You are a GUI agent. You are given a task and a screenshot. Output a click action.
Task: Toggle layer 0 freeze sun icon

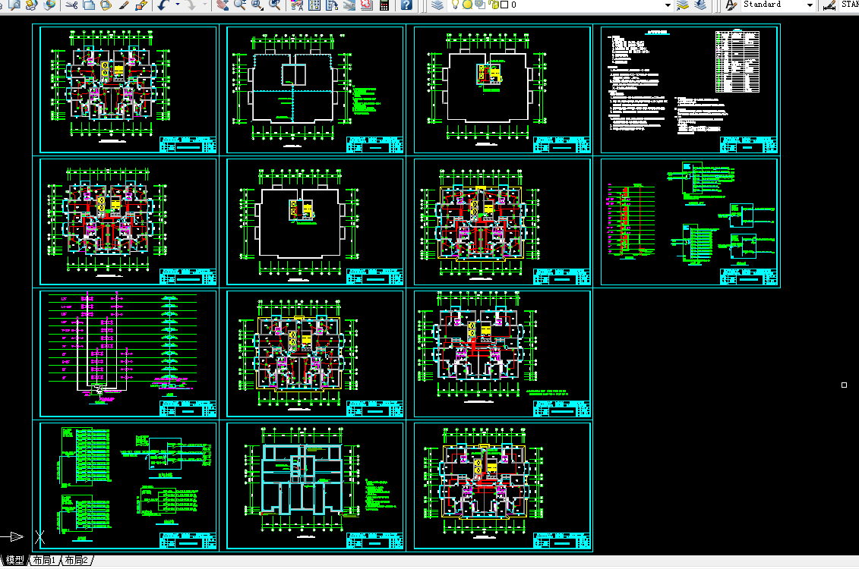(467, 5)
